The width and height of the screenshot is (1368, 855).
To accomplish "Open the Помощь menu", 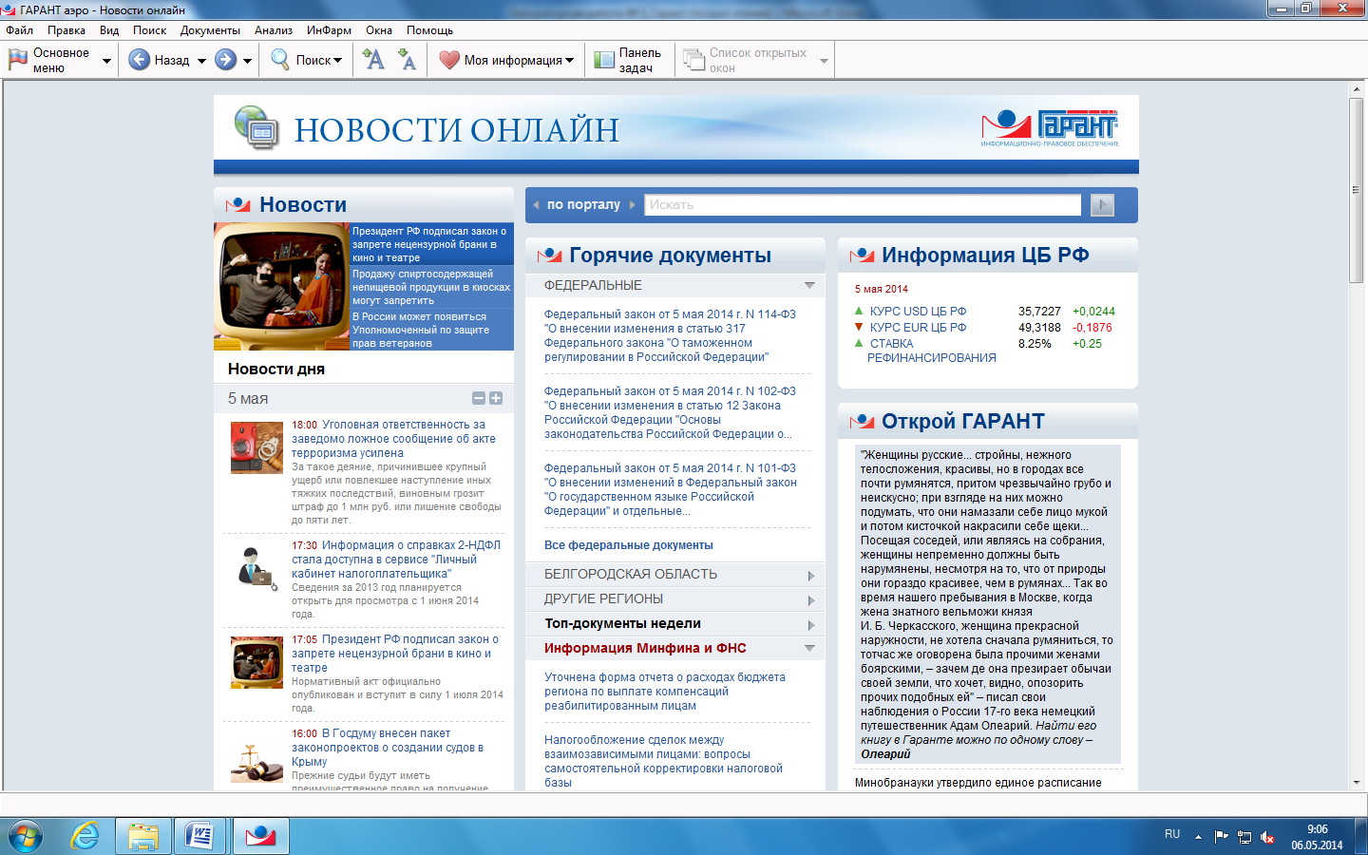I will pos(429,30).
